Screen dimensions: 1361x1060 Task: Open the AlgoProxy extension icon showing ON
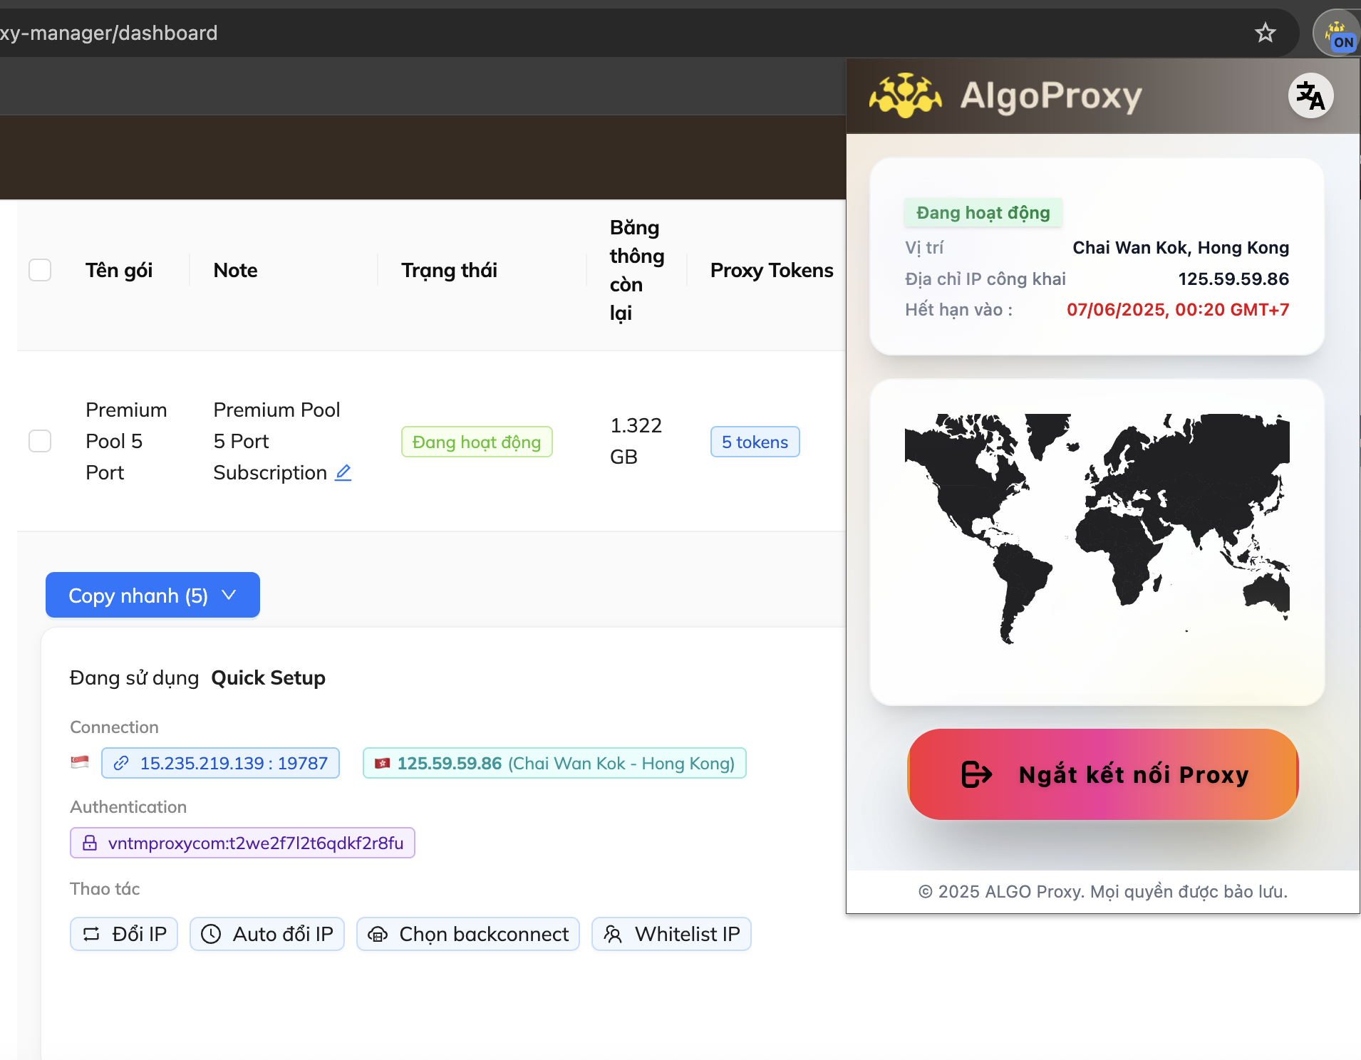[x=1337, y=34]
